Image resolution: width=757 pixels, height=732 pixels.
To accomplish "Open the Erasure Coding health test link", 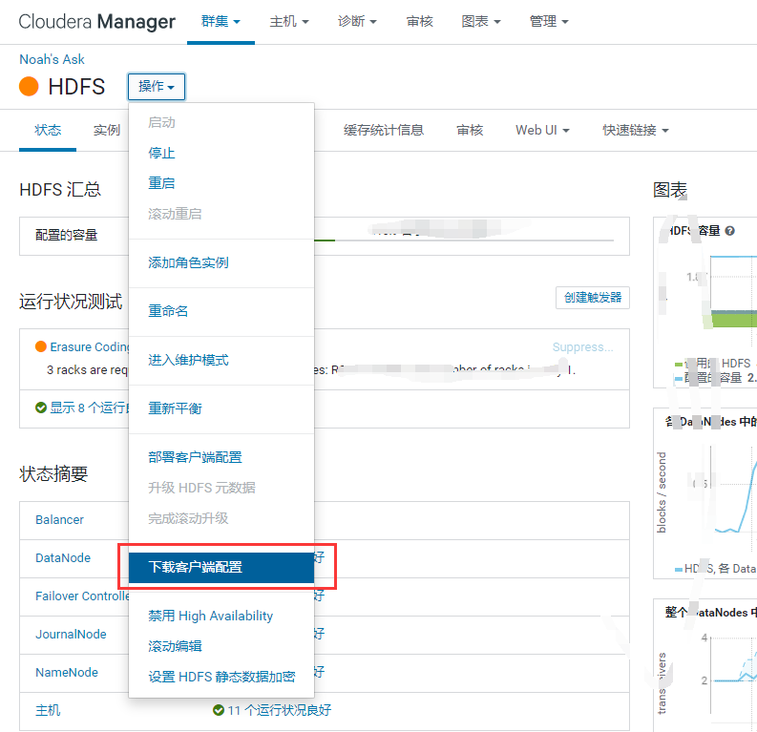I will point(90,347).
